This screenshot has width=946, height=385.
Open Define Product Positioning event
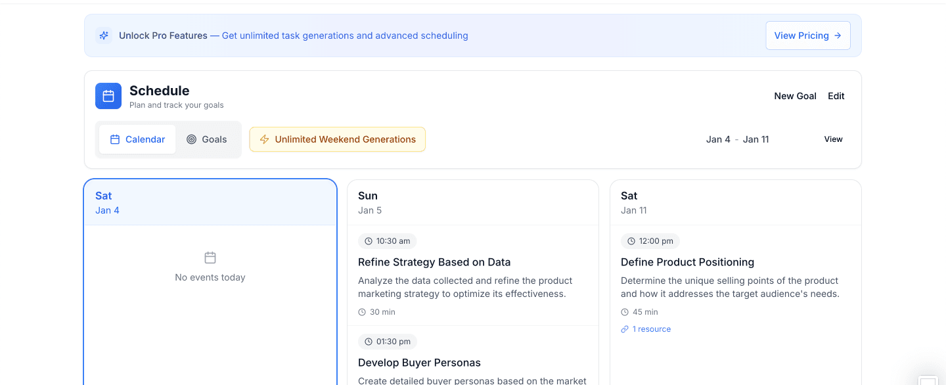[x=687, y=262]
